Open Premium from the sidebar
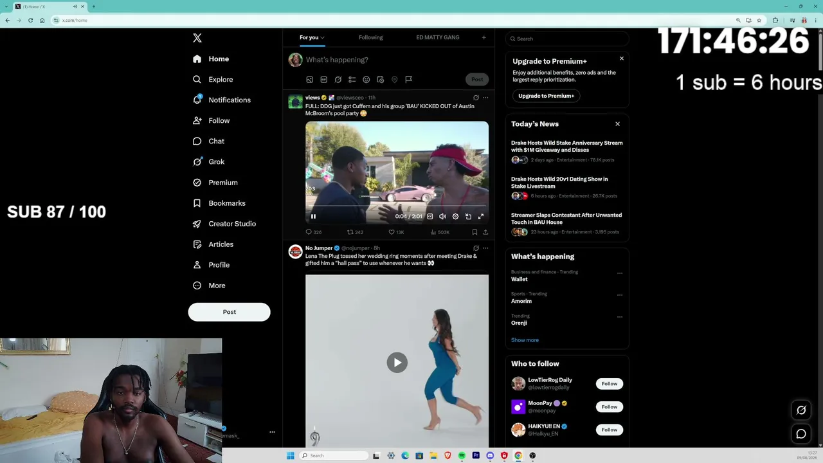Screen dimensions: 823x463 215,183
